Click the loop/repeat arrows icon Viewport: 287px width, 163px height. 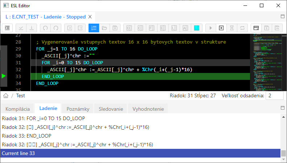click(x=242, y=28)
